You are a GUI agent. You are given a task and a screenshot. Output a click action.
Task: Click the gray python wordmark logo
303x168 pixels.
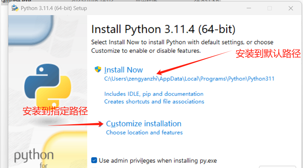pyautogui.click(x=34, y=156)
